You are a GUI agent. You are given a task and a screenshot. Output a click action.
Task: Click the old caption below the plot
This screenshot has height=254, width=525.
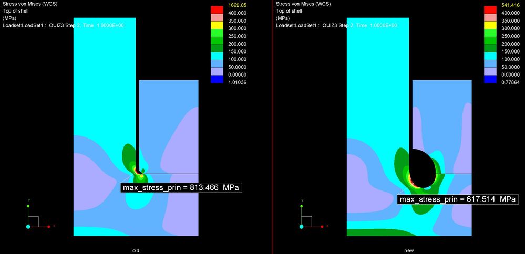(x=136, y=250)
